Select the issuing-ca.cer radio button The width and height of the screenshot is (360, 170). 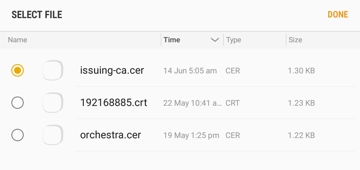coord(18,70)
